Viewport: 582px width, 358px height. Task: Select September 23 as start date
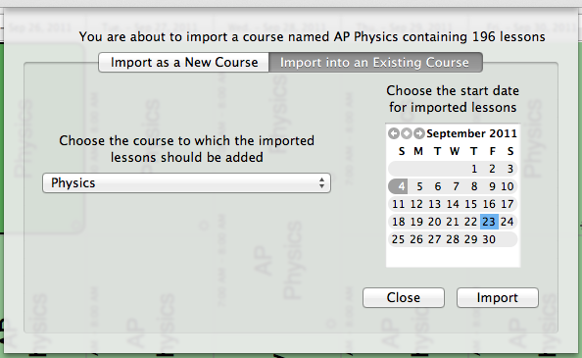tap(489, 222)
